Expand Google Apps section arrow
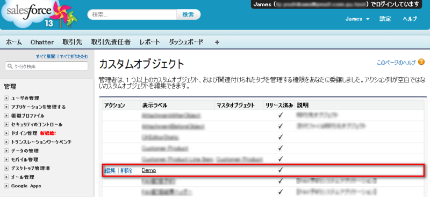The image size is (430, 197). (6, 186)
